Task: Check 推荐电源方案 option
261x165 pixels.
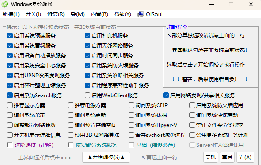Action: pyautogui.click(x=70, y=105)
